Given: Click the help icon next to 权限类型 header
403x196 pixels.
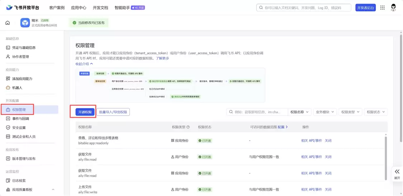Looking at the screenshot, I should click(188, 127).
